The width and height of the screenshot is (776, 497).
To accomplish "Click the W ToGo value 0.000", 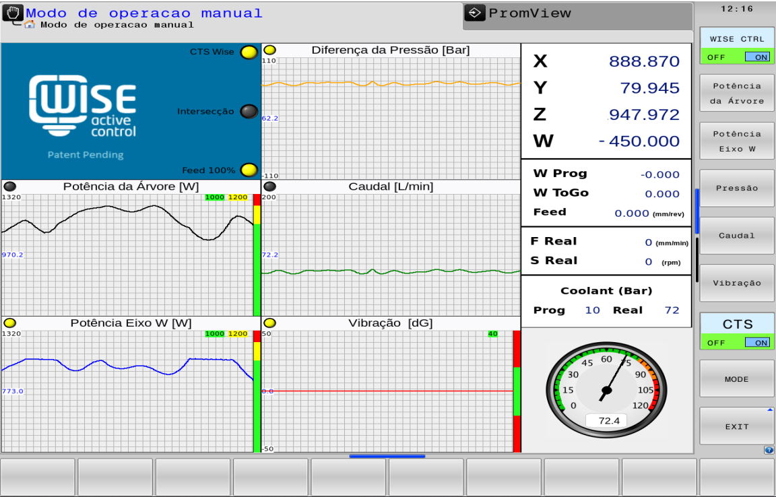I will pos(662,194).
